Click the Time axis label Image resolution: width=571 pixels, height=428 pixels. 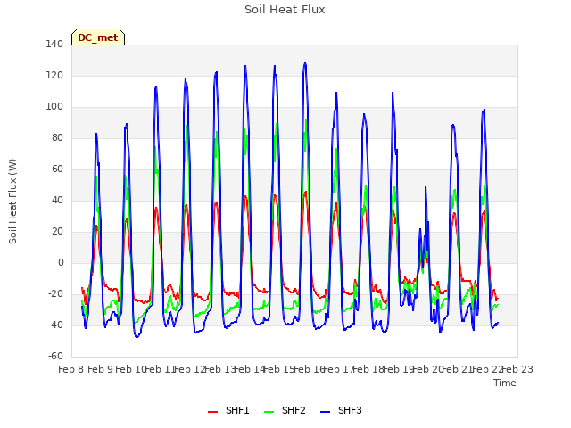point(505,383)
